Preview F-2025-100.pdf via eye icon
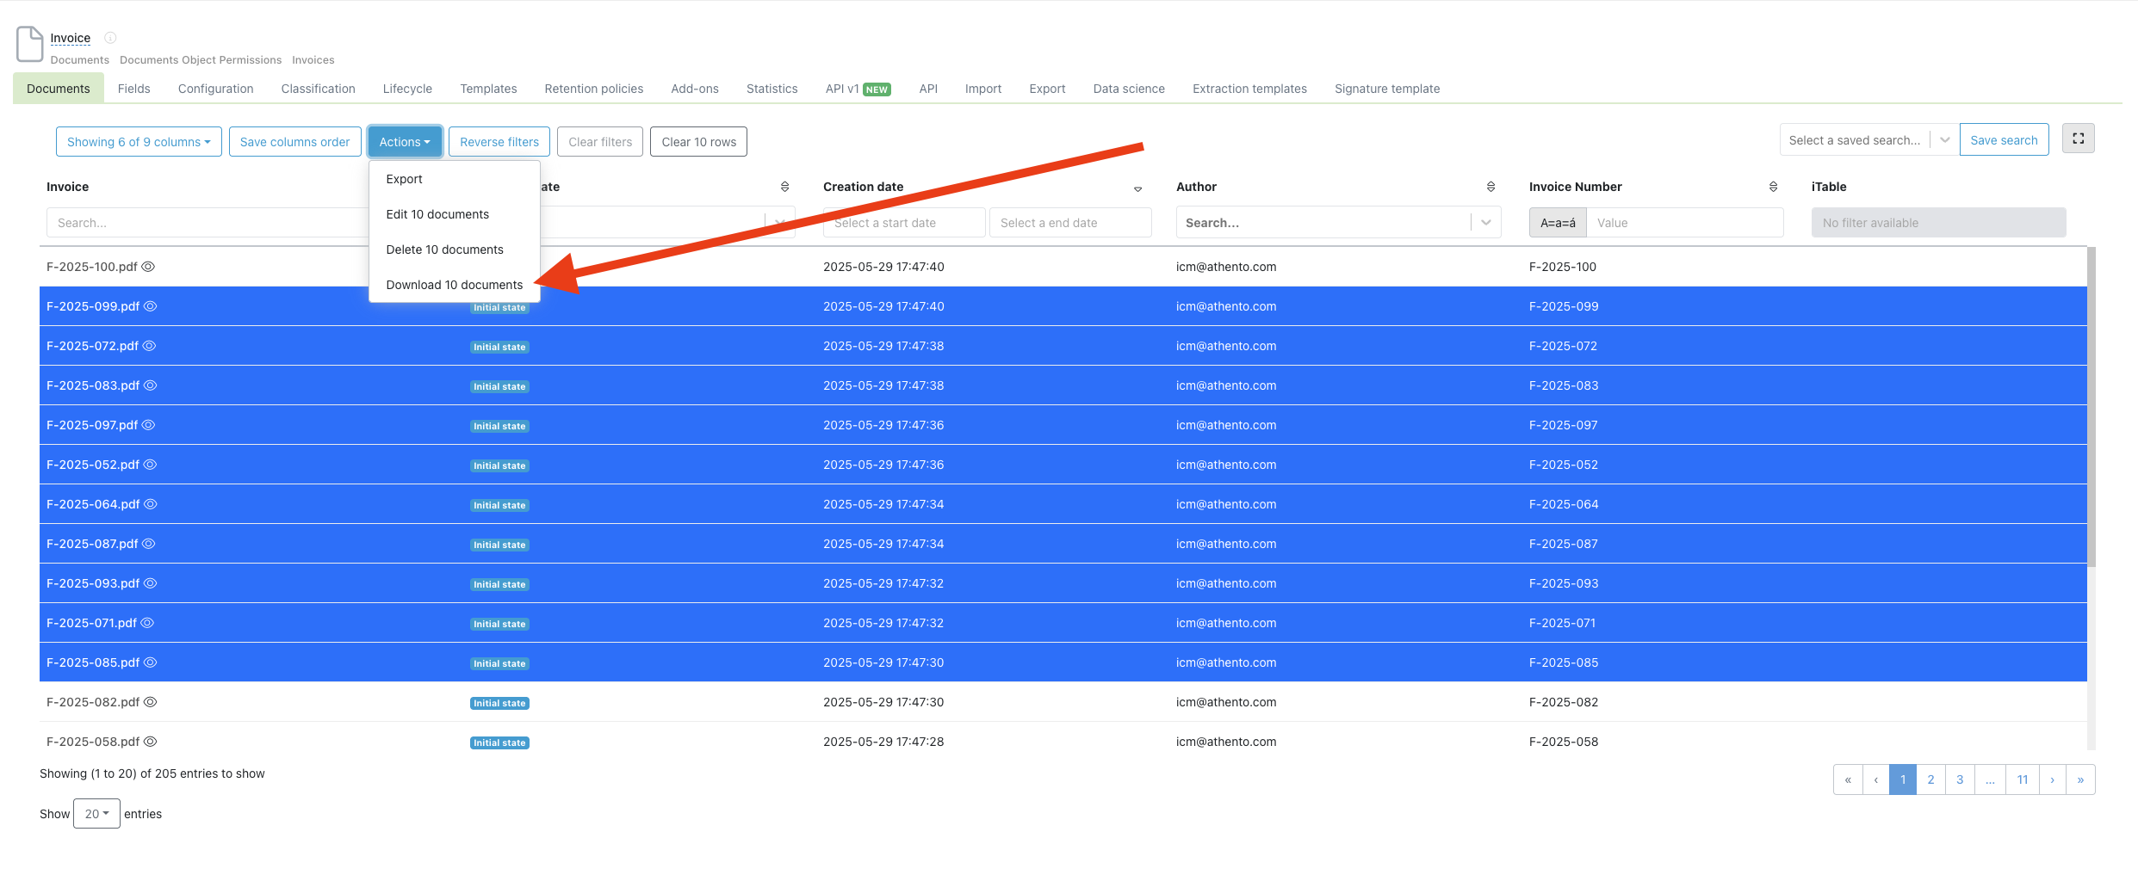The width and height of the screenshot is (2138, 875). point(148,267)
